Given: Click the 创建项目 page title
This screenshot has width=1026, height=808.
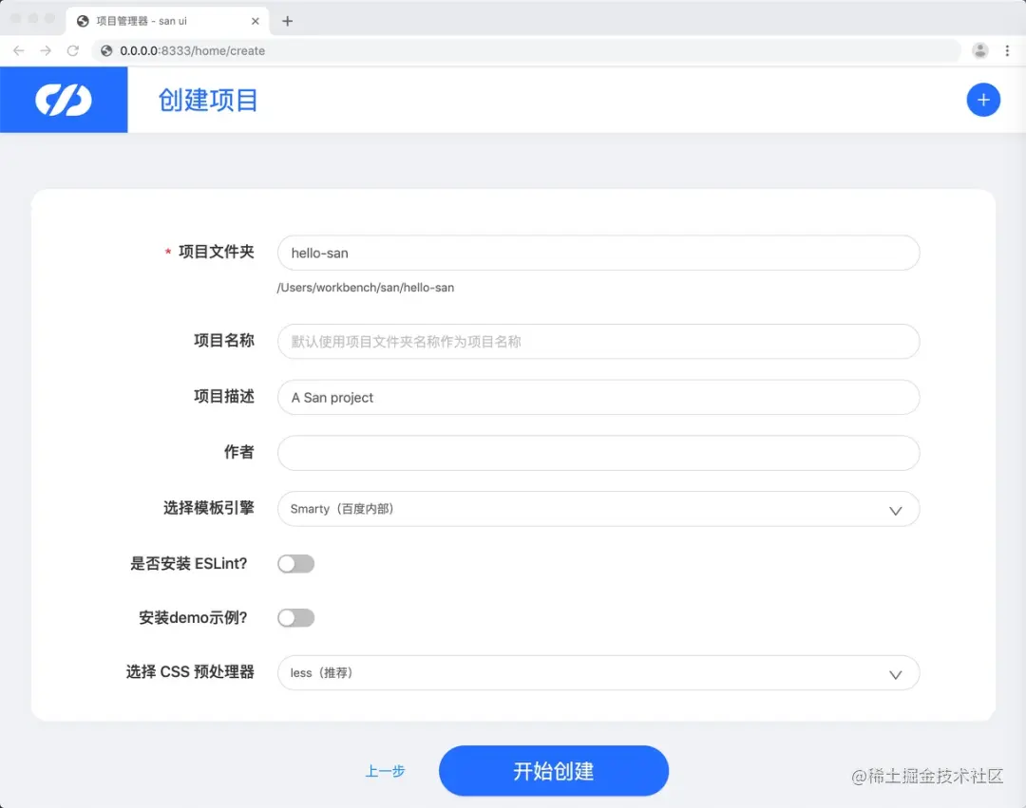Looking at the screenshot, I should 207,101.
